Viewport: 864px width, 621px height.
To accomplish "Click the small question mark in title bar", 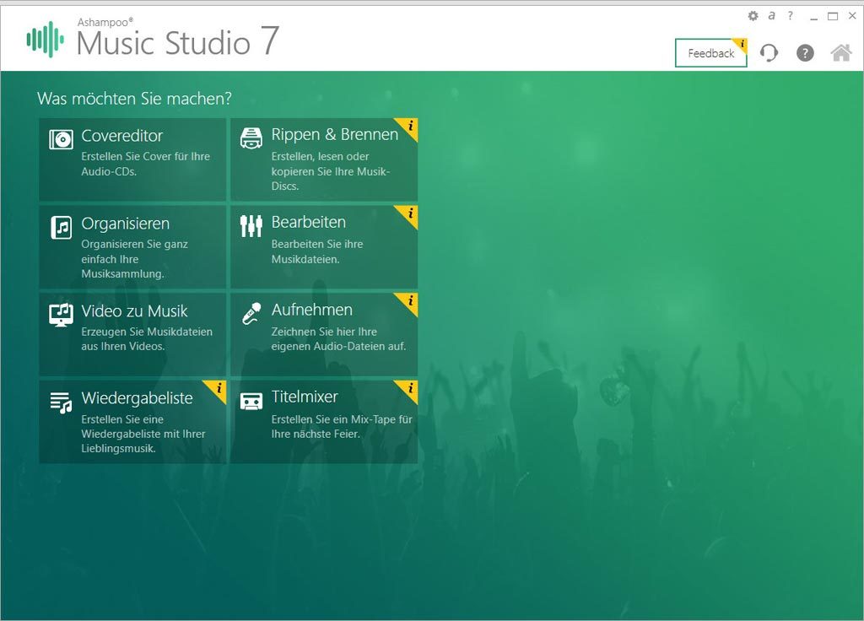I will coord(791,15).
